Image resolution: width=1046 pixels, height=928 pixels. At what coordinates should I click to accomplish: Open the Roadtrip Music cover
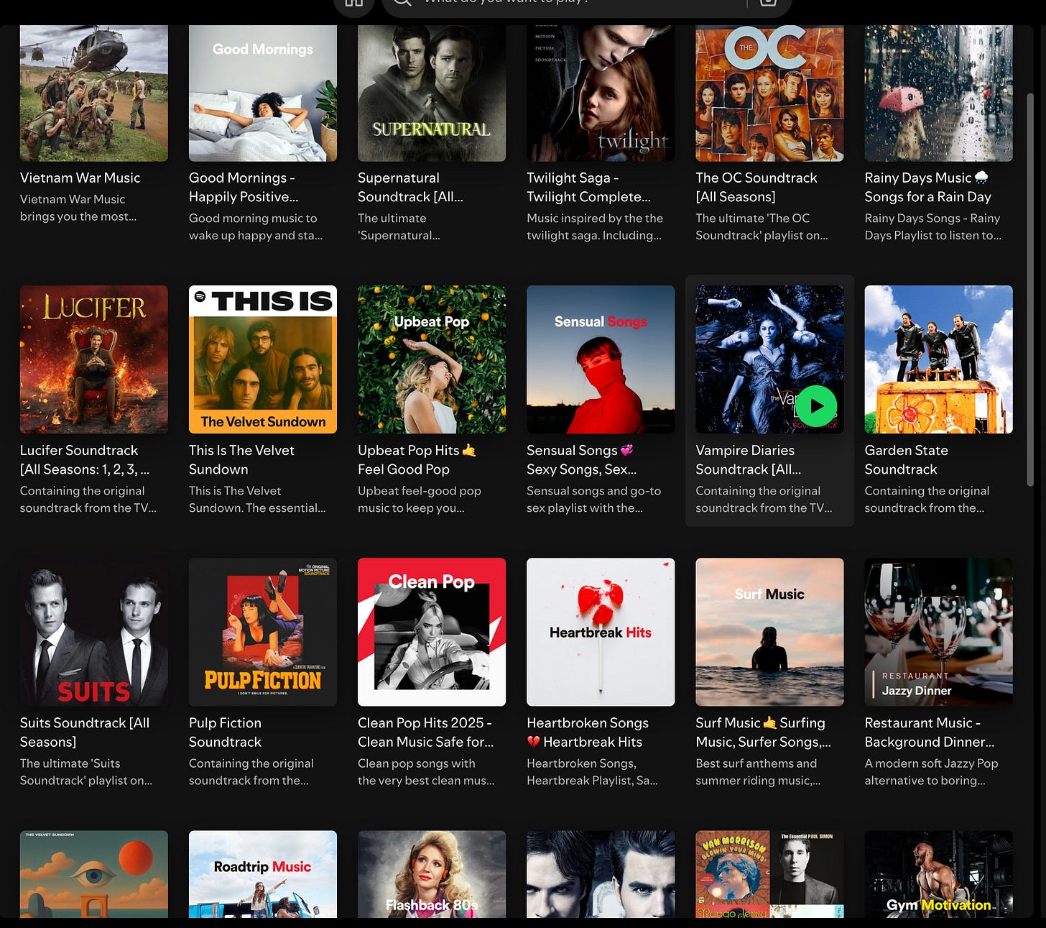coord(263,874)
